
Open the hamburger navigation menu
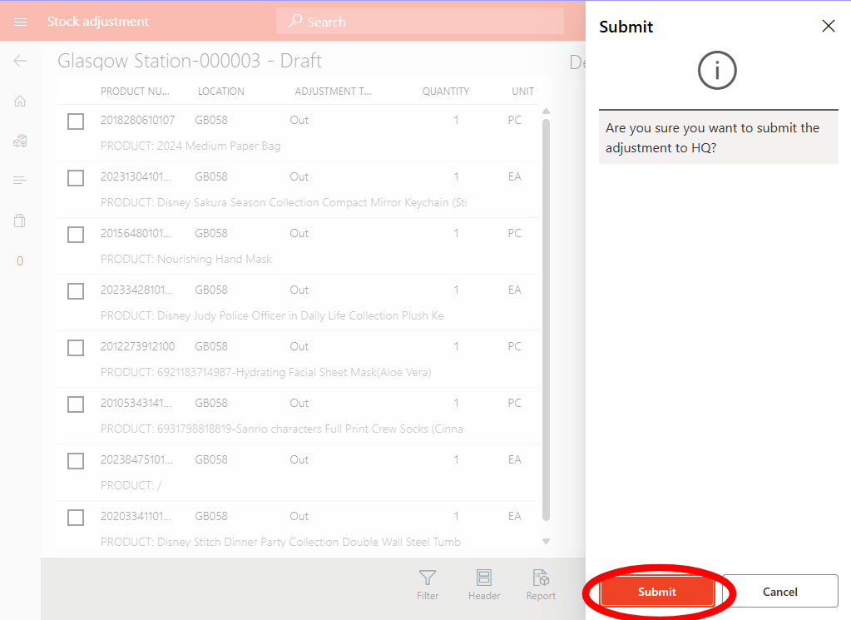coord(20,22)
